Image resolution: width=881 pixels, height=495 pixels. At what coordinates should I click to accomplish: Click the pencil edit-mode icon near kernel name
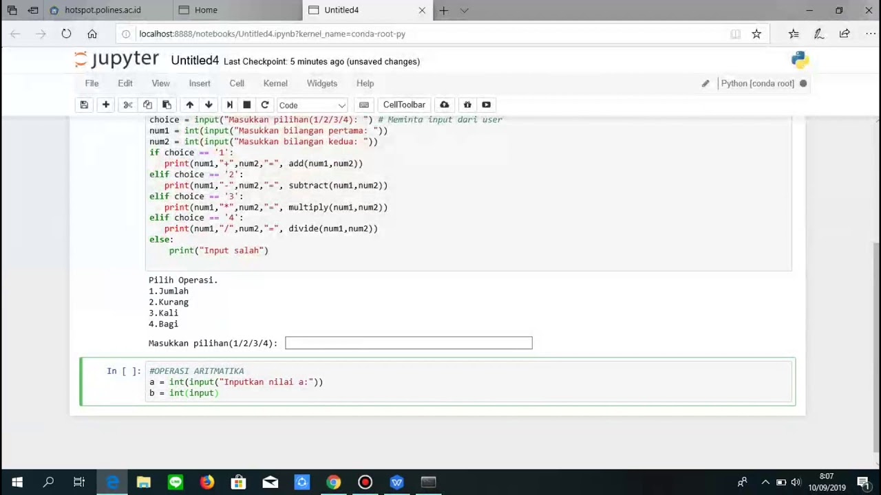tap(705, 84)
